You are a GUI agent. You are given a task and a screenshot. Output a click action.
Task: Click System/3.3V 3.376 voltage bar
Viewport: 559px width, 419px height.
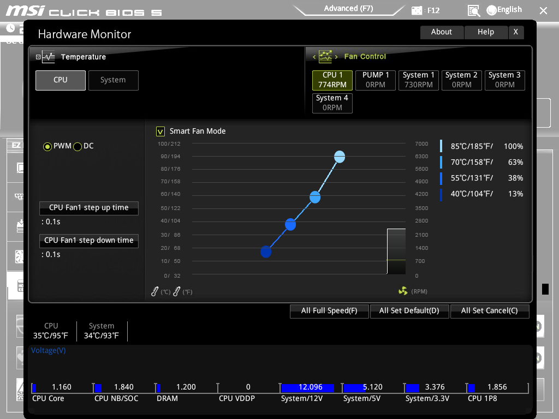(435, 387)
